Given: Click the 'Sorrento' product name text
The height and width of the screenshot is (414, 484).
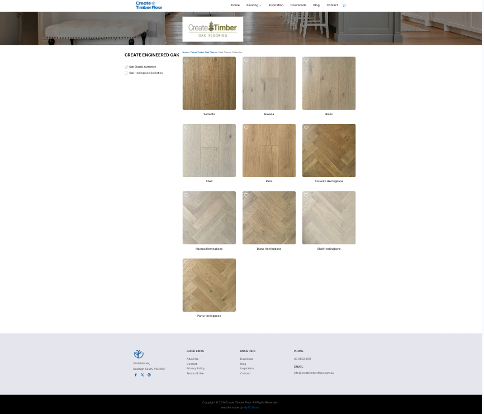Looking at the screenshot, I should point(209,114).
